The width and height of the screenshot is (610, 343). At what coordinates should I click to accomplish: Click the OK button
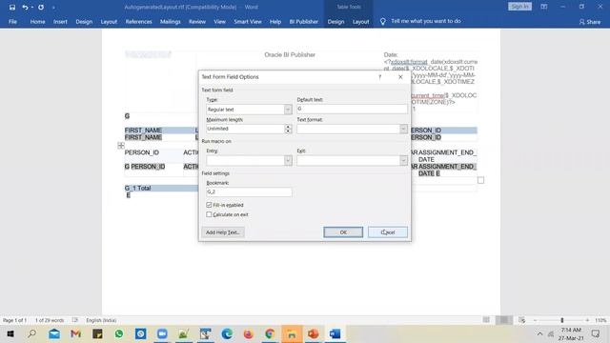click(x=343, y=232)
